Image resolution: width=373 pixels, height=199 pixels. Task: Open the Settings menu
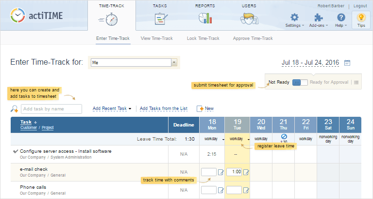coord(294,19)
